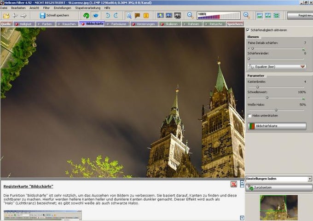Rotate image clockwise with right rotate icon

(x=116, y=15)
